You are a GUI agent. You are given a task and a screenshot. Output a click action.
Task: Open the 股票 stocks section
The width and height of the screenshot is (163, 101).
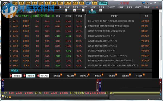[21, 3]
